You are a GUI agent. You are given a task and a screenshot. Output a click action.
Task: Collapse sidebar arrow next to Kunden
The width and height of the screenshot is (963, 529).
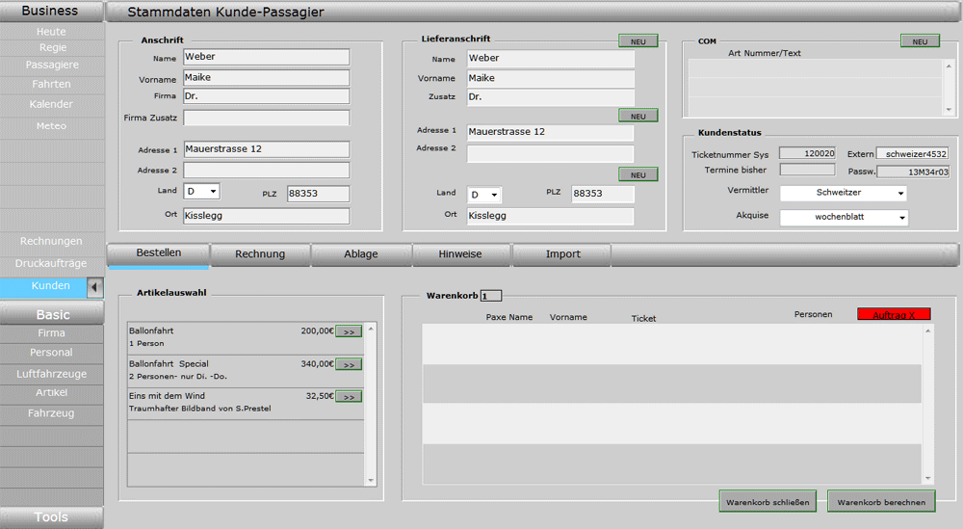[x=94, y=287]
